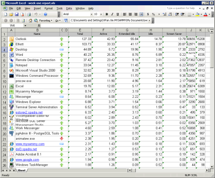Select the Sheet tab
215x178 pixels.
coord(22,170)
